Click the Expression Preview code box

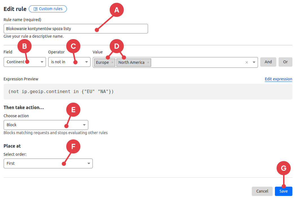148,92
